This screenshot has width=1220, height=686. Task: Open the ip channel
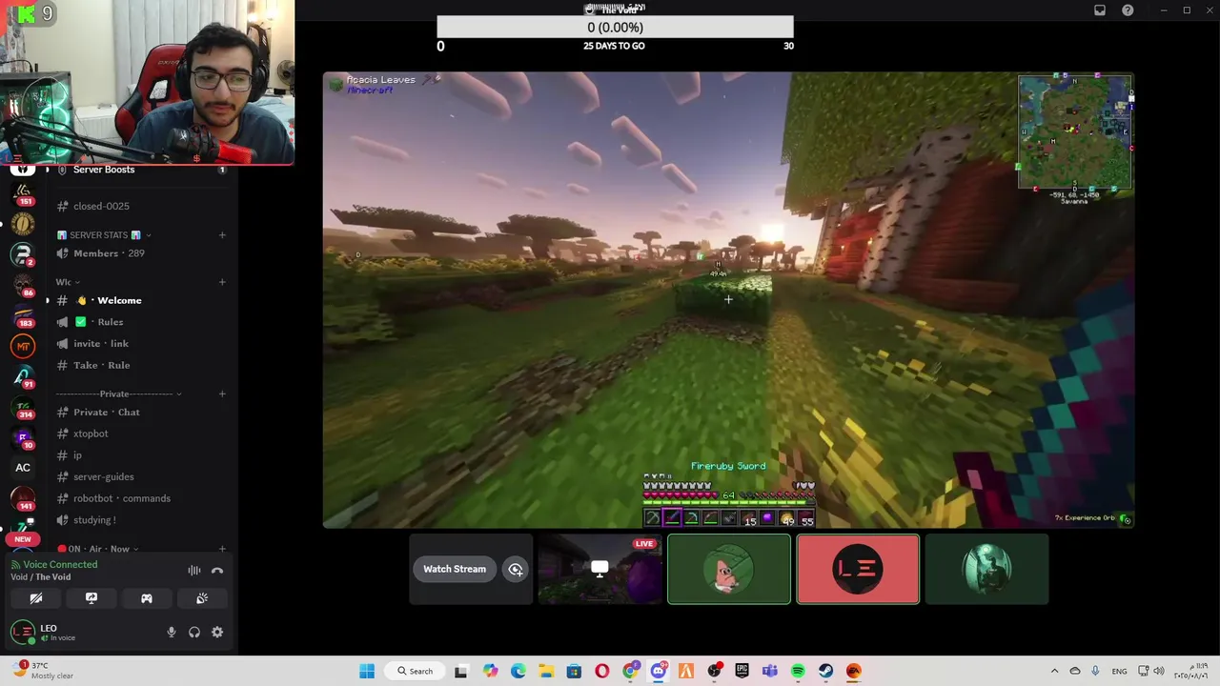tap(77, 455)
